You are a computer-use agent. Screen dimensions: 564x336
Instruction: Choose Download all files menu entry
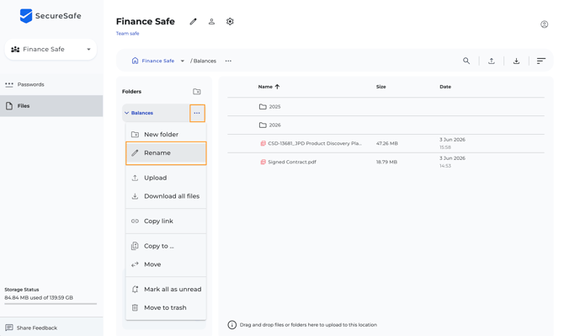click(x=166, y=196)
